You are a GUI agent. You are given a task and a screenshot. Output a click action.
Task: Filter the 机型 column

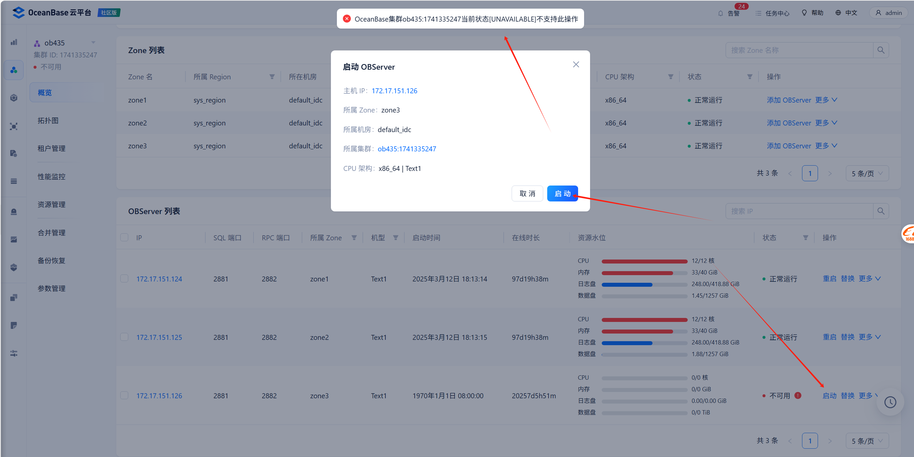pyautogui.click(x=396, y=238)
